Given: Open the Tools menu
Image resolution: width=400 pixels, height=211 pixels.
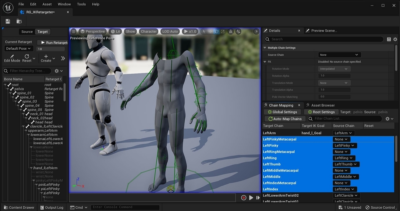Looking at the screenshot, I should 81,4.
